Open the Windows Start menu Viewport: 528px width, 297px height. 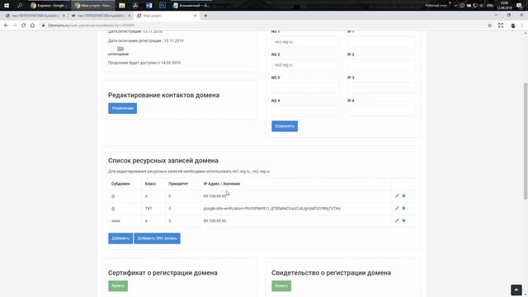[x=7, y=6]
